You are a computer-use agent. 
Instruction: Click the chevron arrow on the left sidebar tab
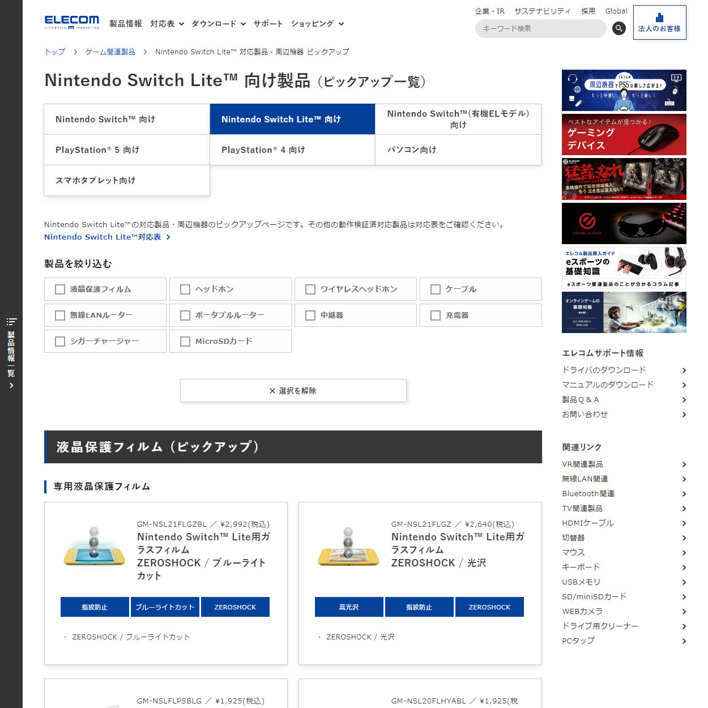click(x=10, y=385)
